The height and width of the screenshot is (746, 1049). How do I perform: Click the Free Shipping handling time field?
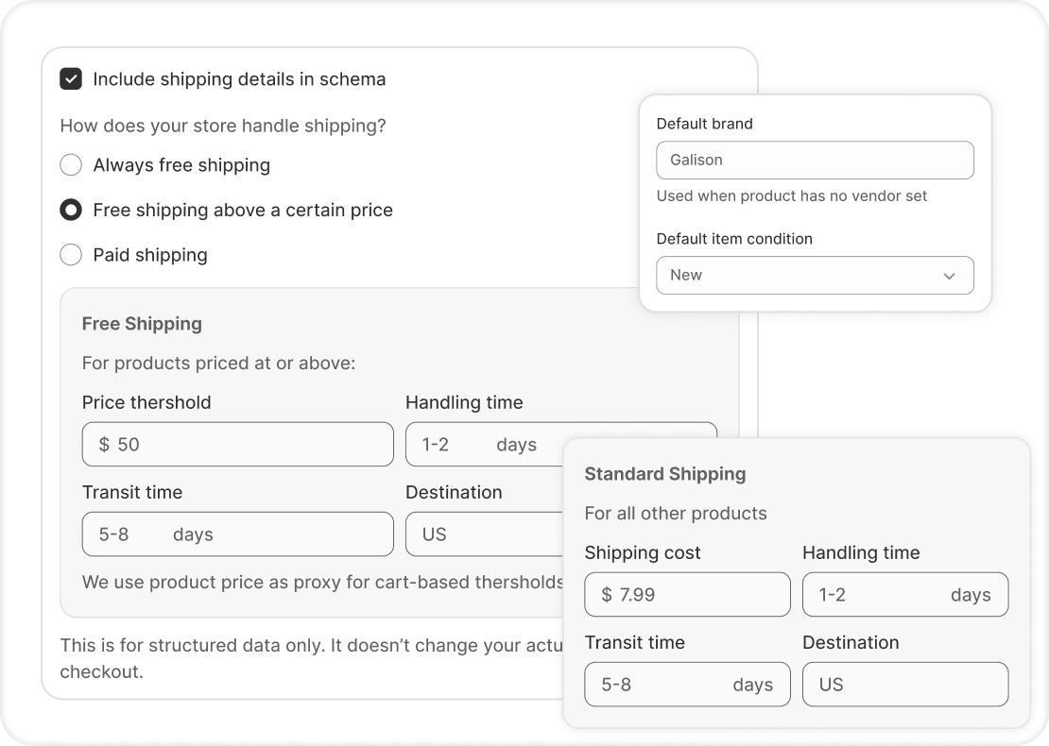click(482, 444)
